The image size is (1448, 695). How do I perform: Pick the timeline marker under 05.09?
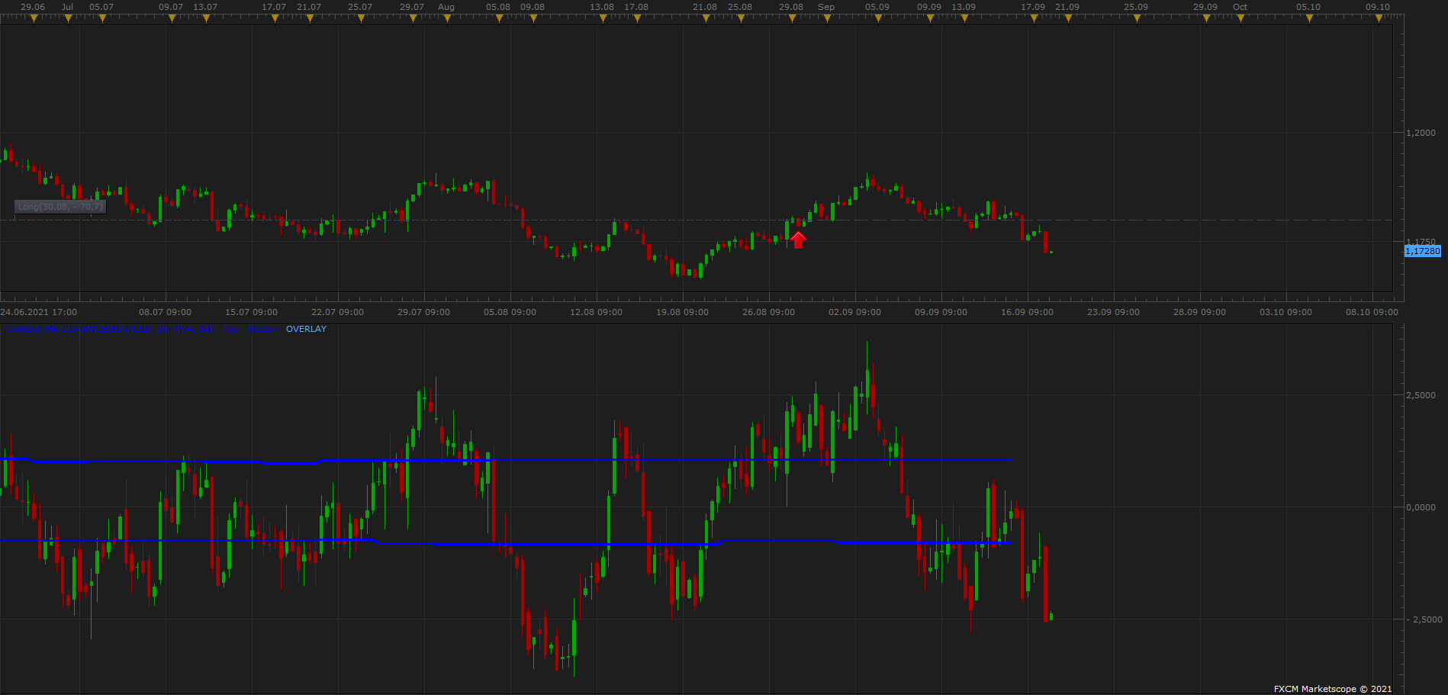[x=878, y=19]
